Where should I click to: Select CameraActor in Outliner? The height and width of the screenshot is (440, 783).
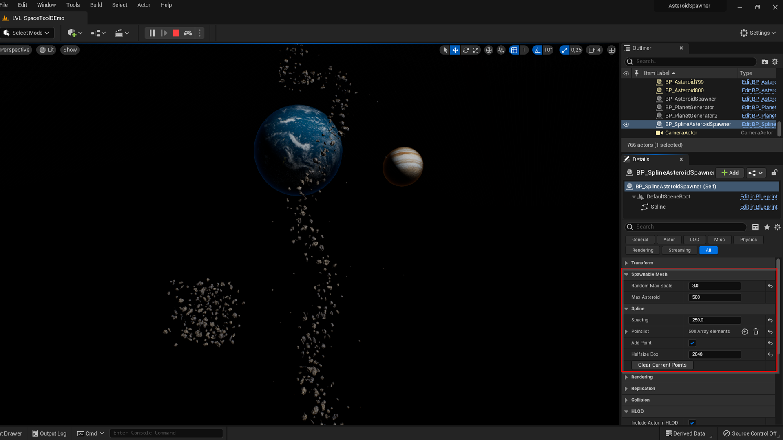coord(681,133)
